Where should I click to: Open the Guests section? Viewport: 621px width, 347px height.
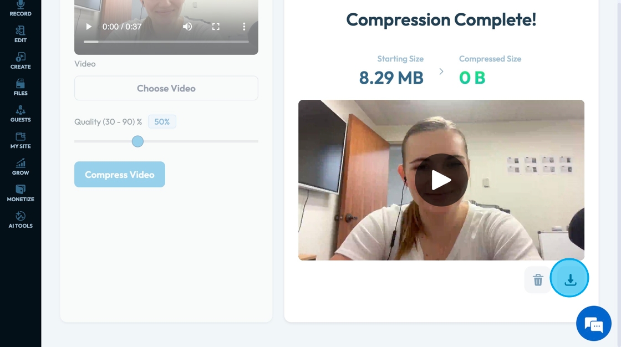point(20,114)
